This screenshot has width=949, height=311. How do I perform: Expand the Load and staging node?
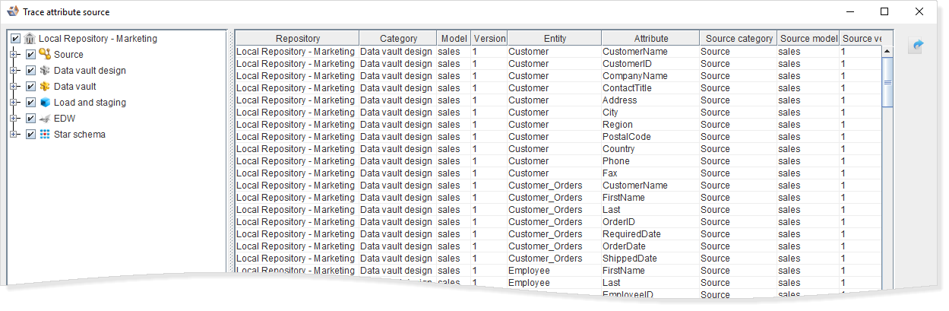(14, 103)
